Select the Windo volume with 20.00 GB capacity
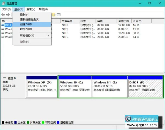Viewport: 165px width, 130px height. coord(9,37)
